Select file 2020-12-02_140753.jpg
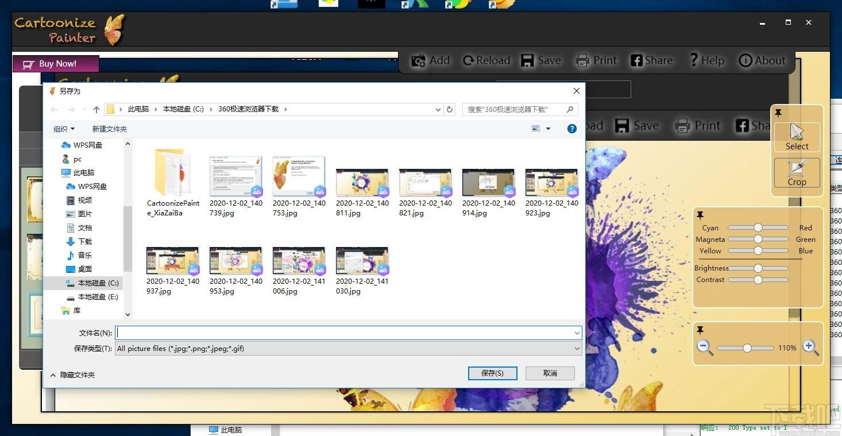 [299, 185]
